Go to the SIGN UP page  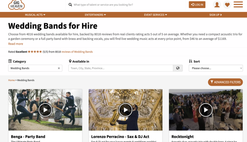[215, 15]
